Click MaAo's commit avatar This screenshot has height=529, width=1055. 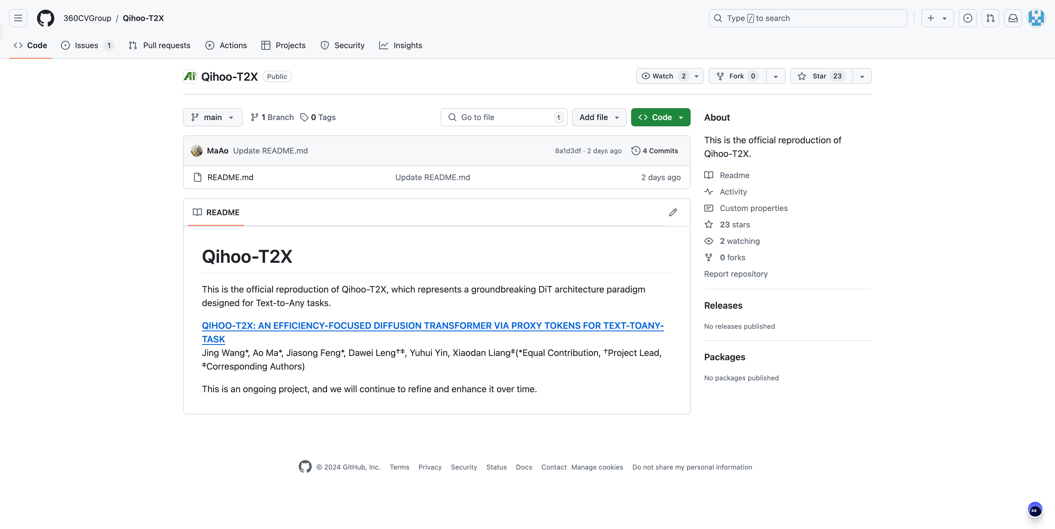click(x=197, y=151)
